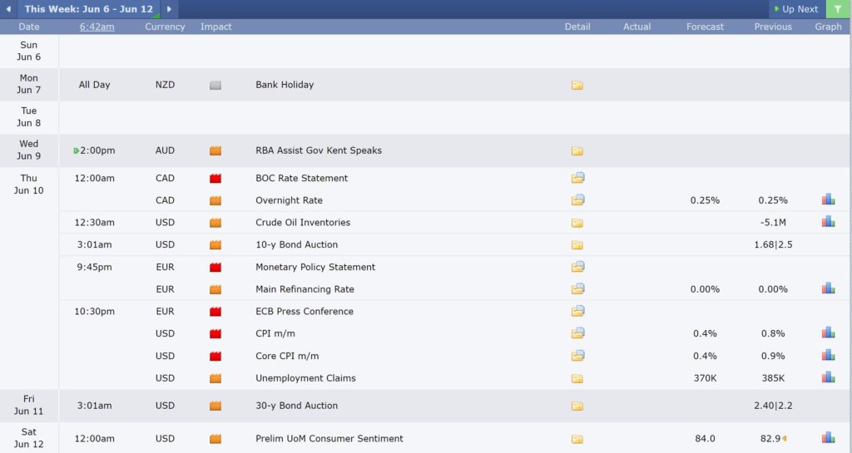852x453 pixels.
Task: Open detail folder for 30-y Bond Auction
Action: (577, 406)
